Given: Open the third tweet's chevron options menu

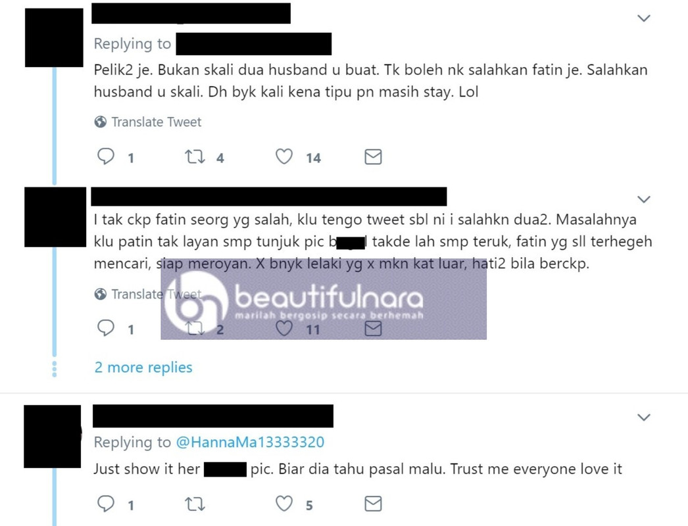Looking at the screenshot, I should [644, 417].
